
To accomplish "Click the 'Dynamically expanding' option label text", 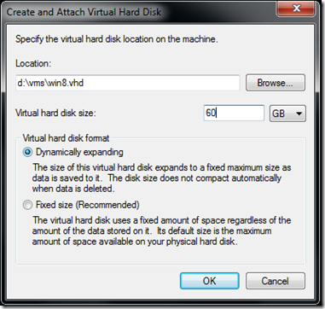I will pos(79,152).
